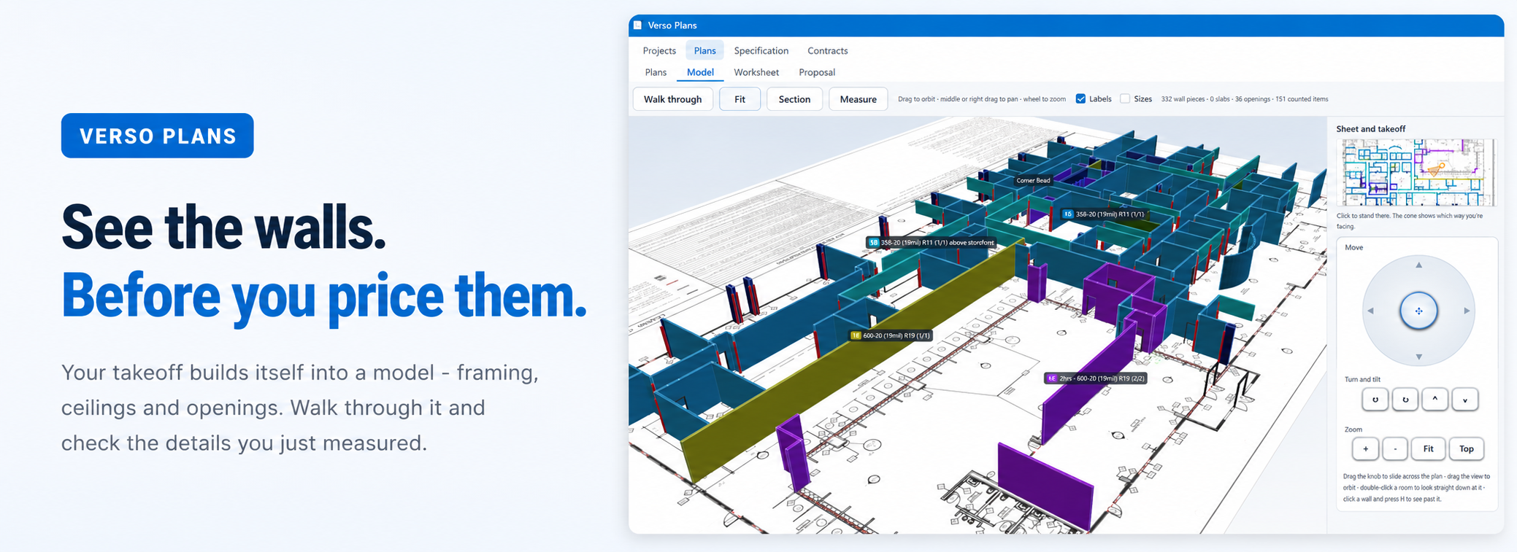Enable the Sizes checkbox
The width and height of the screenshot is (1517, 552).
(1125, 99)
